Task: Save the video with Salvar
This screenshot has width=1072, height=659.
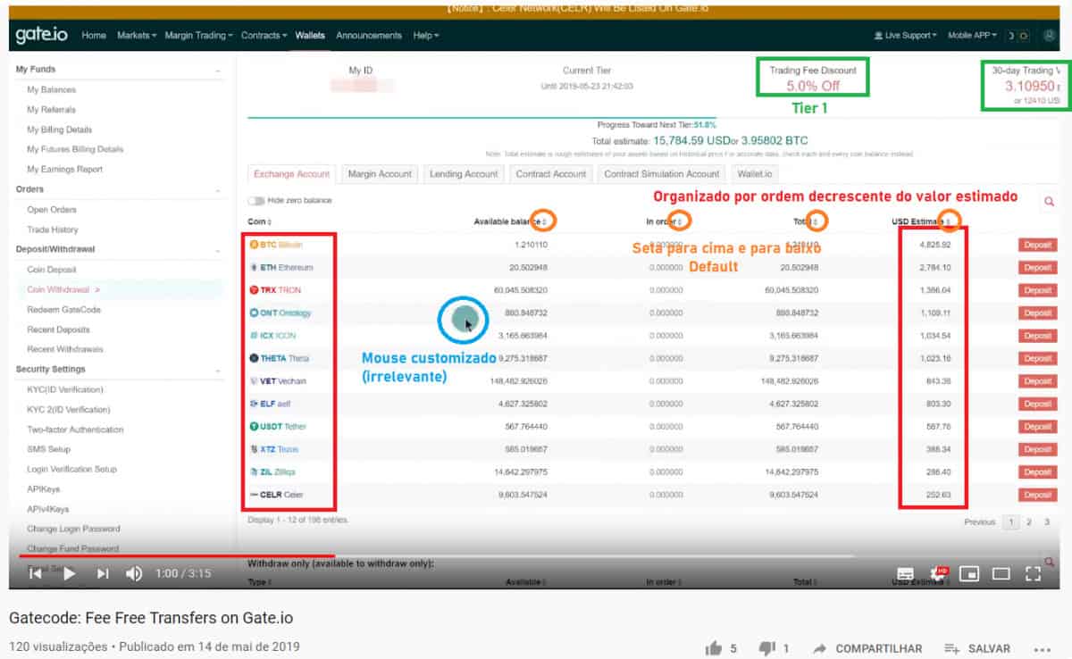Action: tap(977, 648)
